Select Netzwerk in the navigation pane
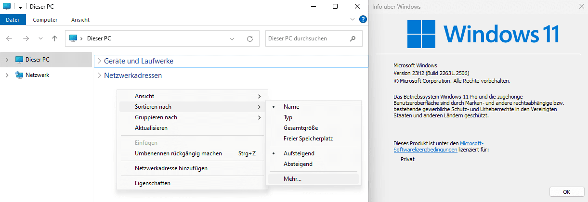This screenshot has height=202, width=588. 46,75
